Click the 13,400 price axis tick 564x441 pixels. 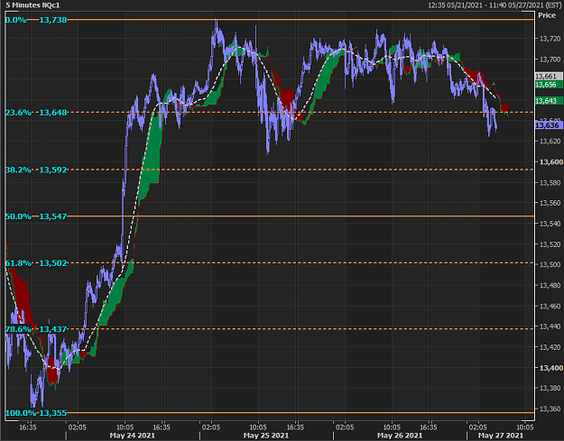[x=551, y=368]
